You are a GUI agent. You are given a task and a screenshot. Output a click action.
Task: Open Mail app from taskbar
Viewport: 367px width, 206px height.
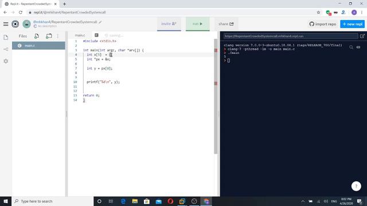158,201
